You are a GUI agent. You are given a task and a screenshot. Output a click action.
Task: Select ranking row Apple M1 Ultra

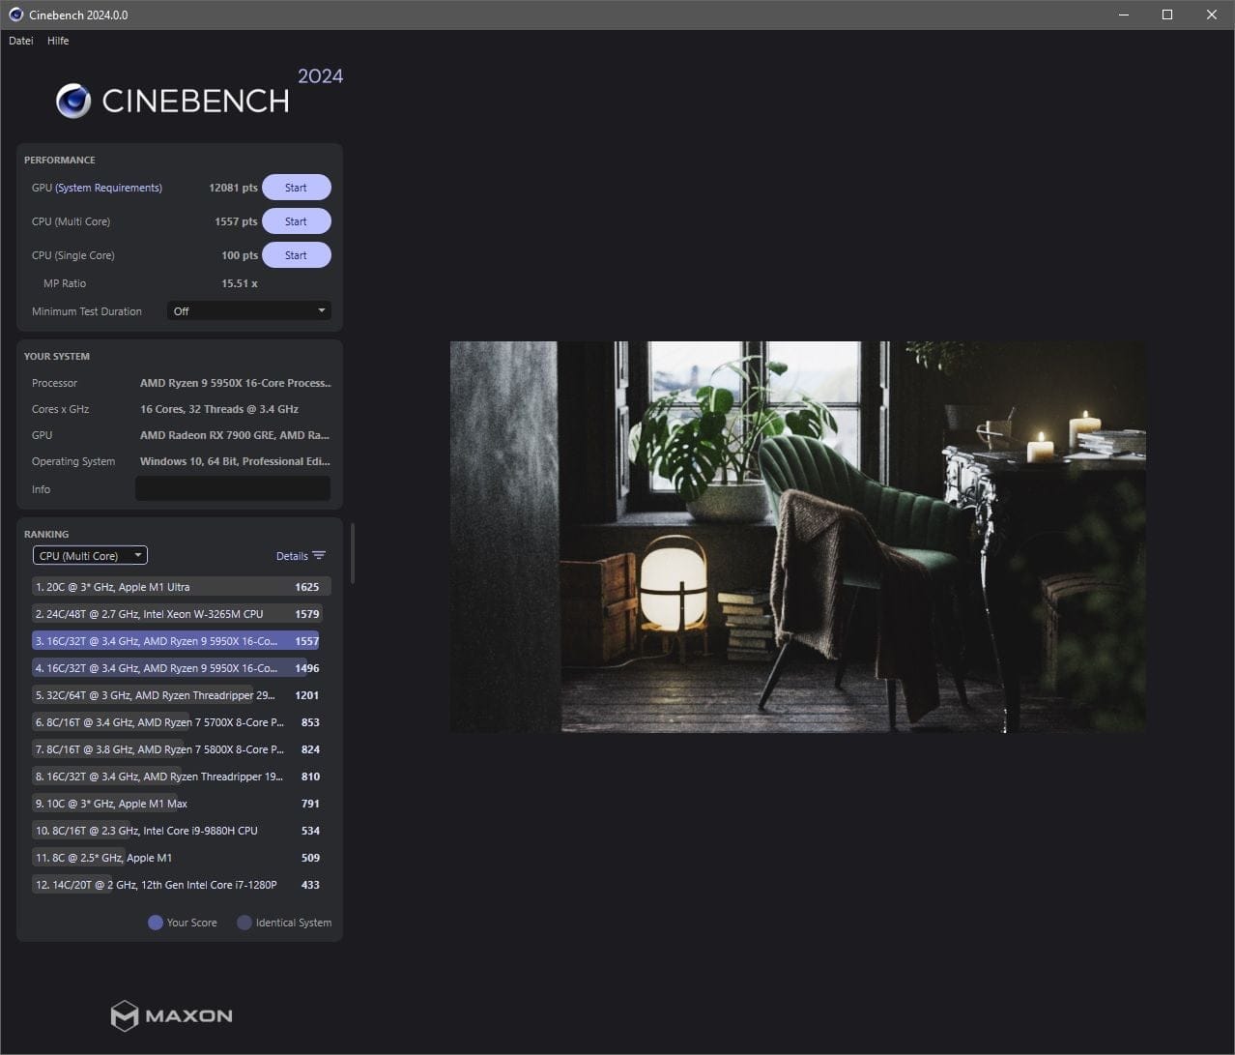(x=181, y=587)
